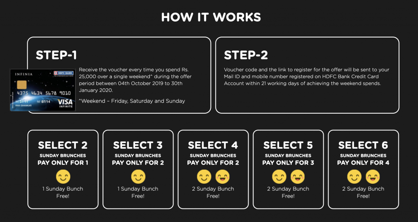Click the tongue-out emoji in Select 5 card
Image resolution: width=418 pixels, height=222 pixels.
click(x=298, y=177)
